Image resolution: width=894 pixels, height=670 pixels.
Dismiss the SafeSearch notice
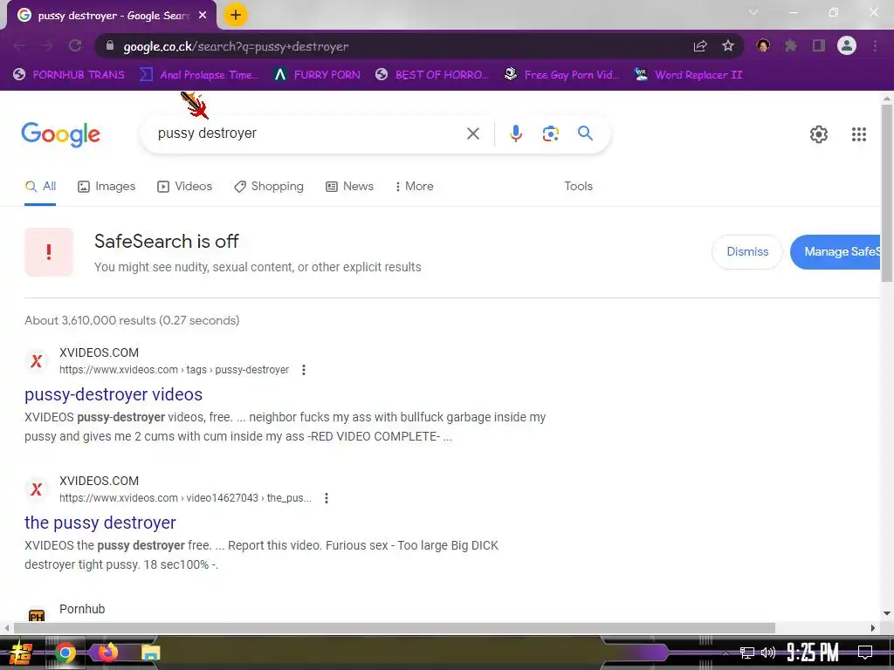[x=747, y=252]
